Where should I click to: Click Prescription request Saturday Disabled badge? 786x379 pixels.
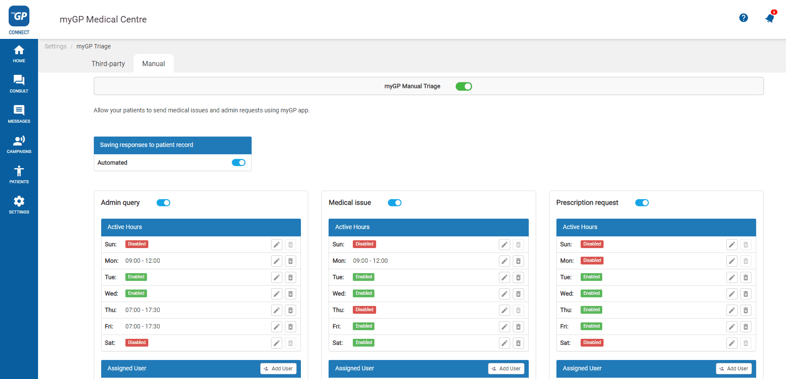pyautogui.click(x=592, y=343)
